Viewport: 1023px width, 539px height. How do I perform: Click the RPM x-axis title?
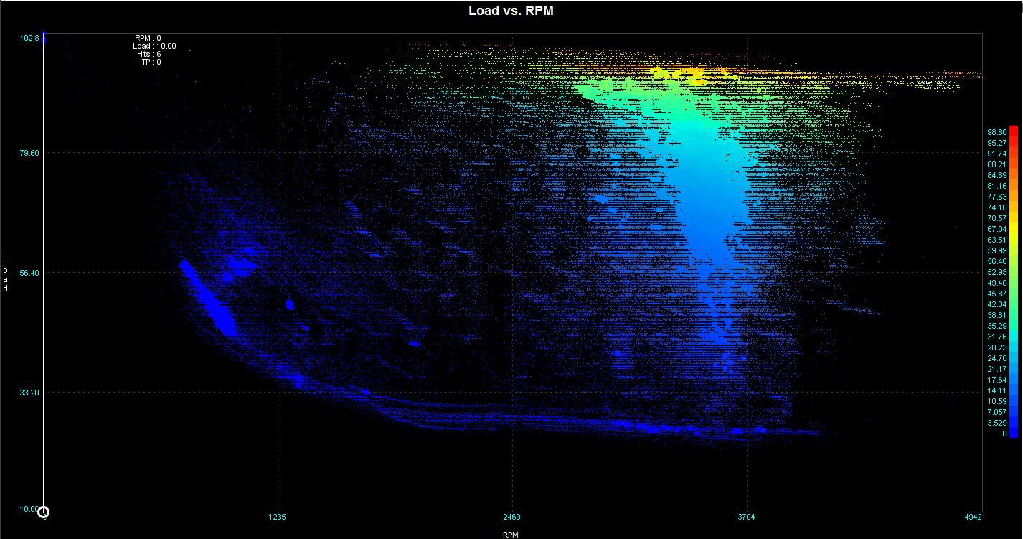click(510, 534)
